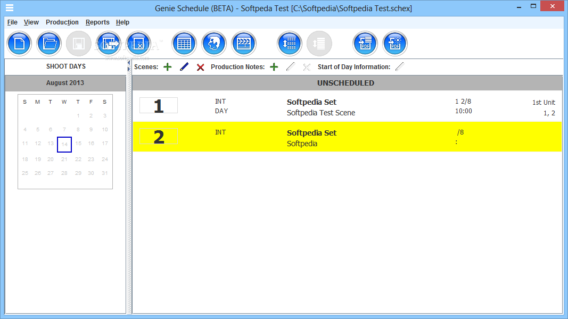The height and width of the screenshot is (319, 568).
Task: Click the DAY label in scene 1
Action: coord(221,111)
